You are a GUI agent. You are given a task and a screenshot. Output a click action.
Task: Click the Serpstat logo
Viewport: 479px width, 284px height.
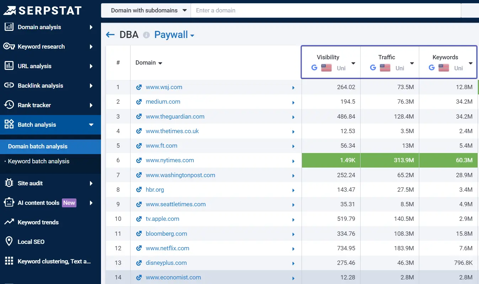point(42,11)
